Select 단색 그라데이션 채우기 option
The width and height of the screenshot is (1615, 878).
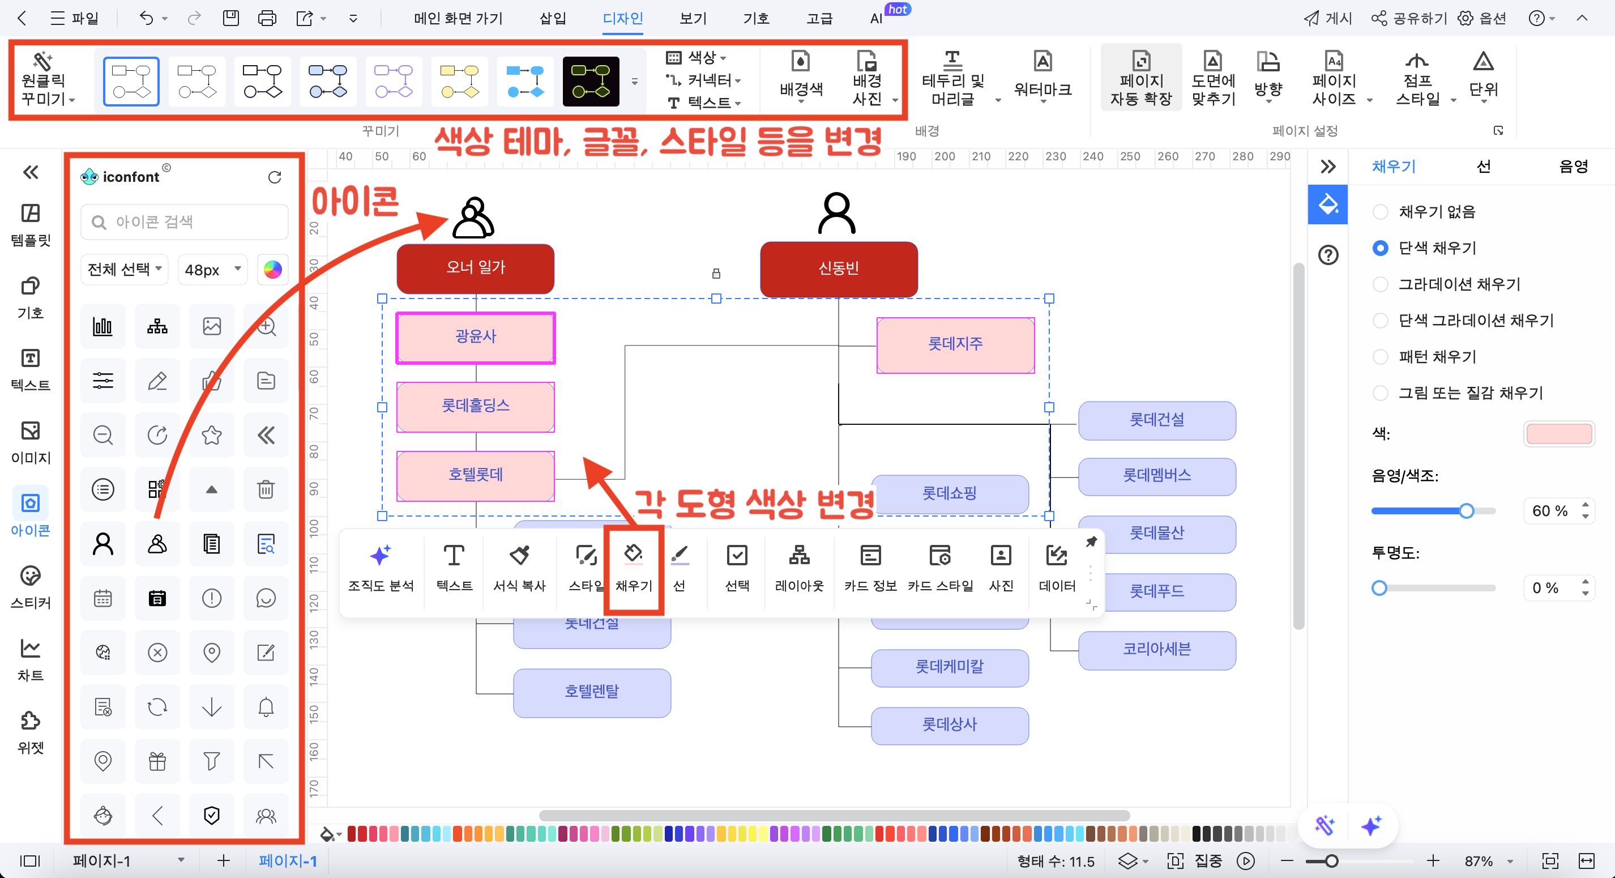[x=1463, y=321]
